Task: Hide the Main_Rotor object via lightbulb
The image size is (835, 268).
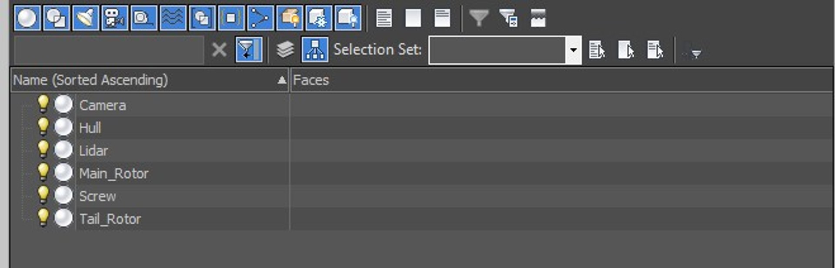Action: 43,172
